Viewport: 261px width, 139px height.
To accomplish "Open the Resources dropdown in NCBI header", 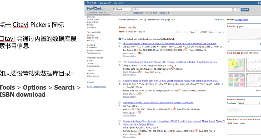I will (105, 3).
